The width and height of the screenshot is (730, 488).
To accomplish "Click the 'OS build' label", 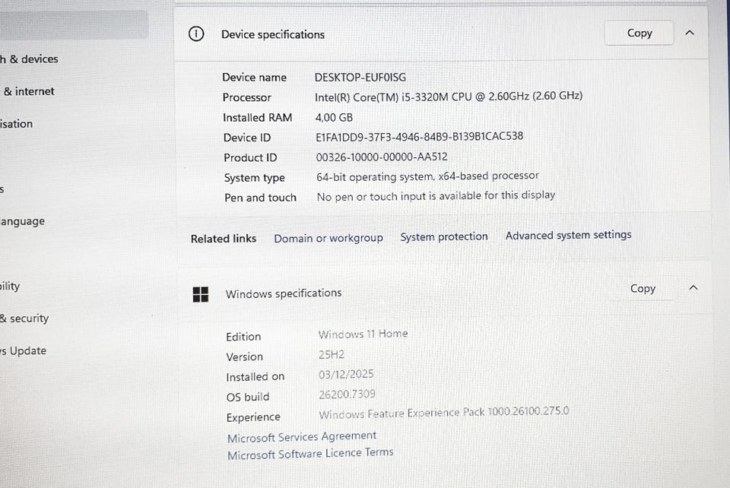I will (x=248, y=397).
